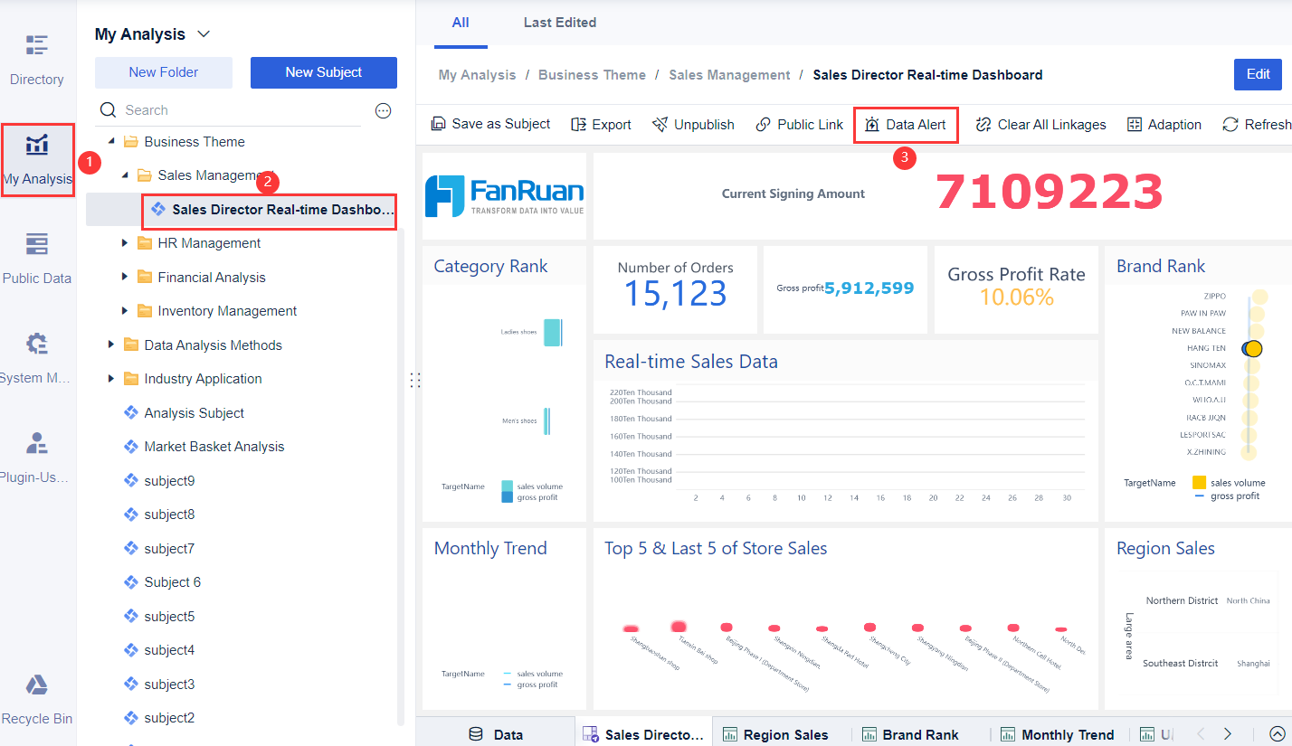Screen dimensions: 1292x746
Task: Focus the Search field in My Analysis panel
Action: [x=228, y=110]
